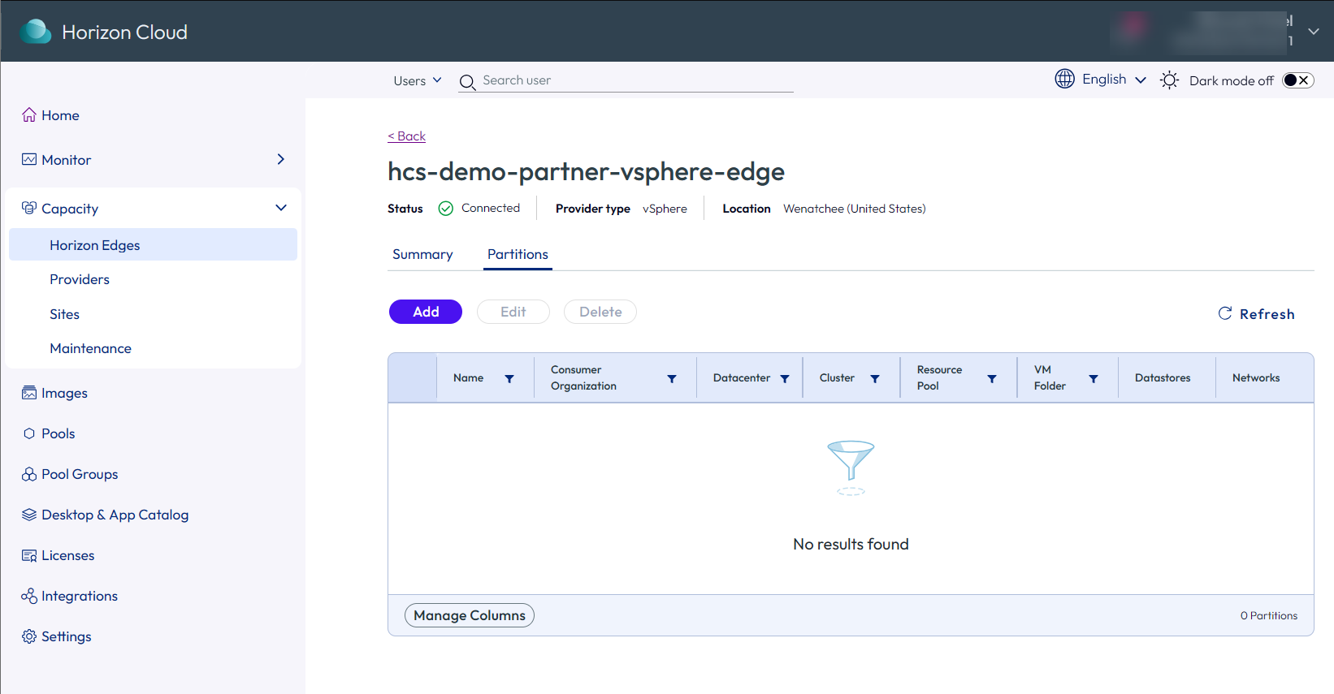
Task: Click the Horizon Cloud logo icon
Action: tap(35, 32)
